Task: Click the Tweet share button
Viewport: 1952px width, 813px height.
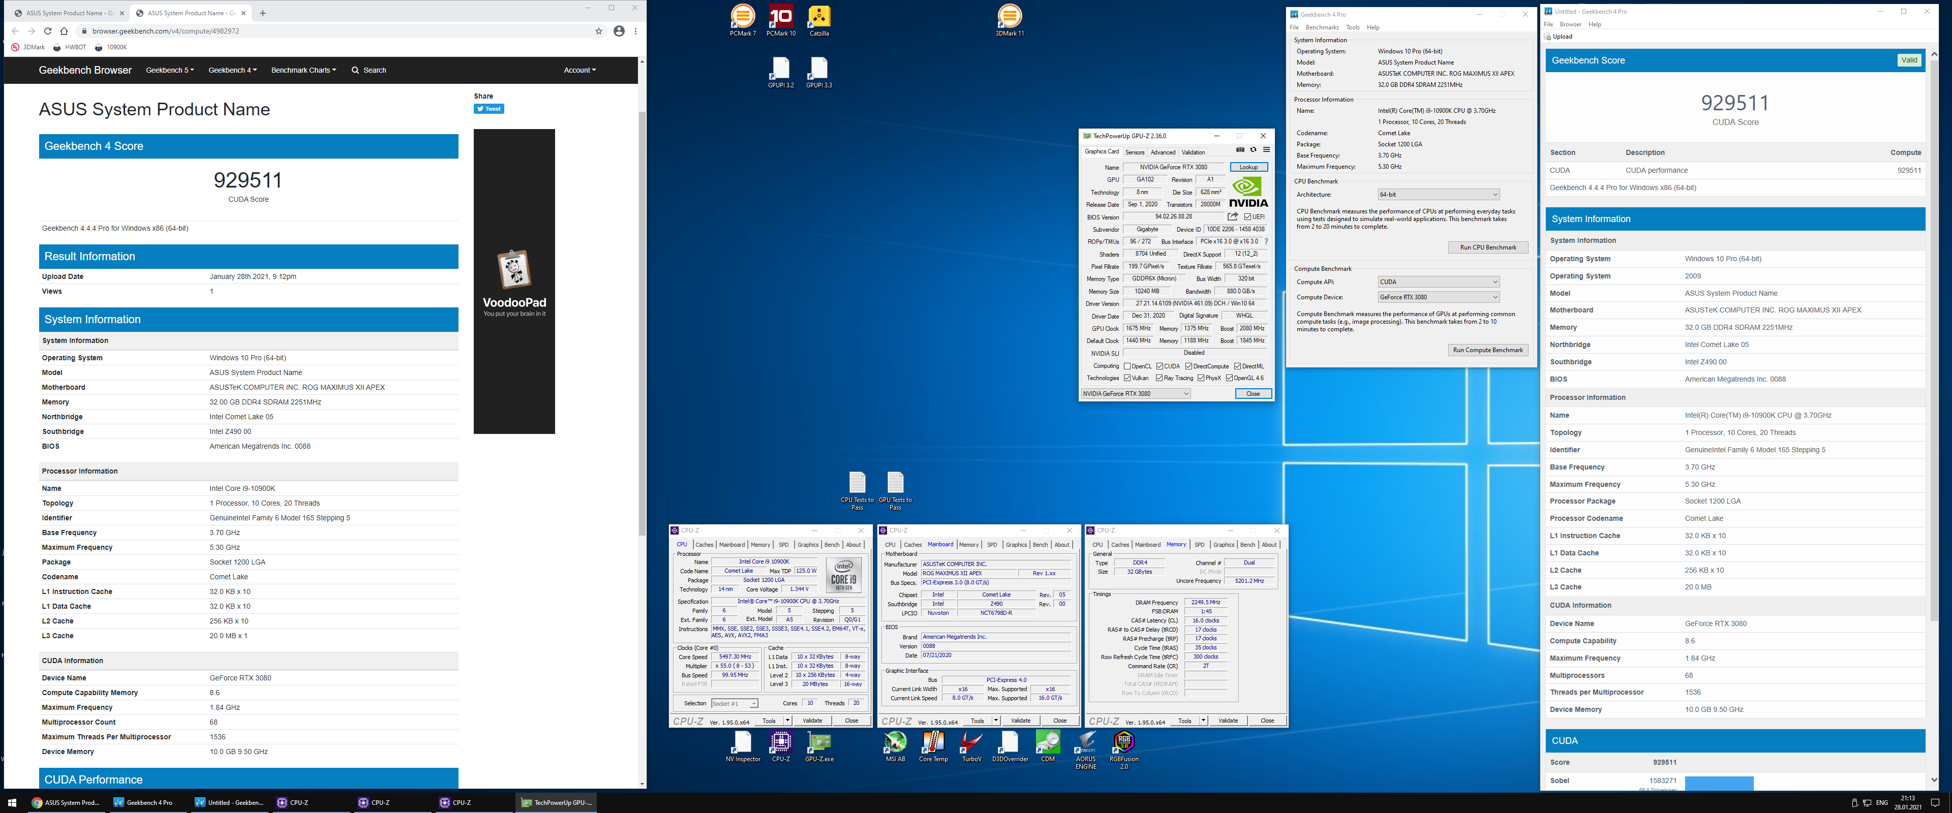Action: click(490, 109)
